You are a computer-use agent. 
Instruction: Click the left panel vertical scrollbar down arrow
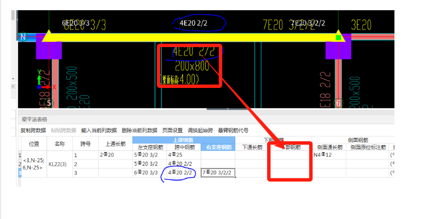[x=13, y=79]
